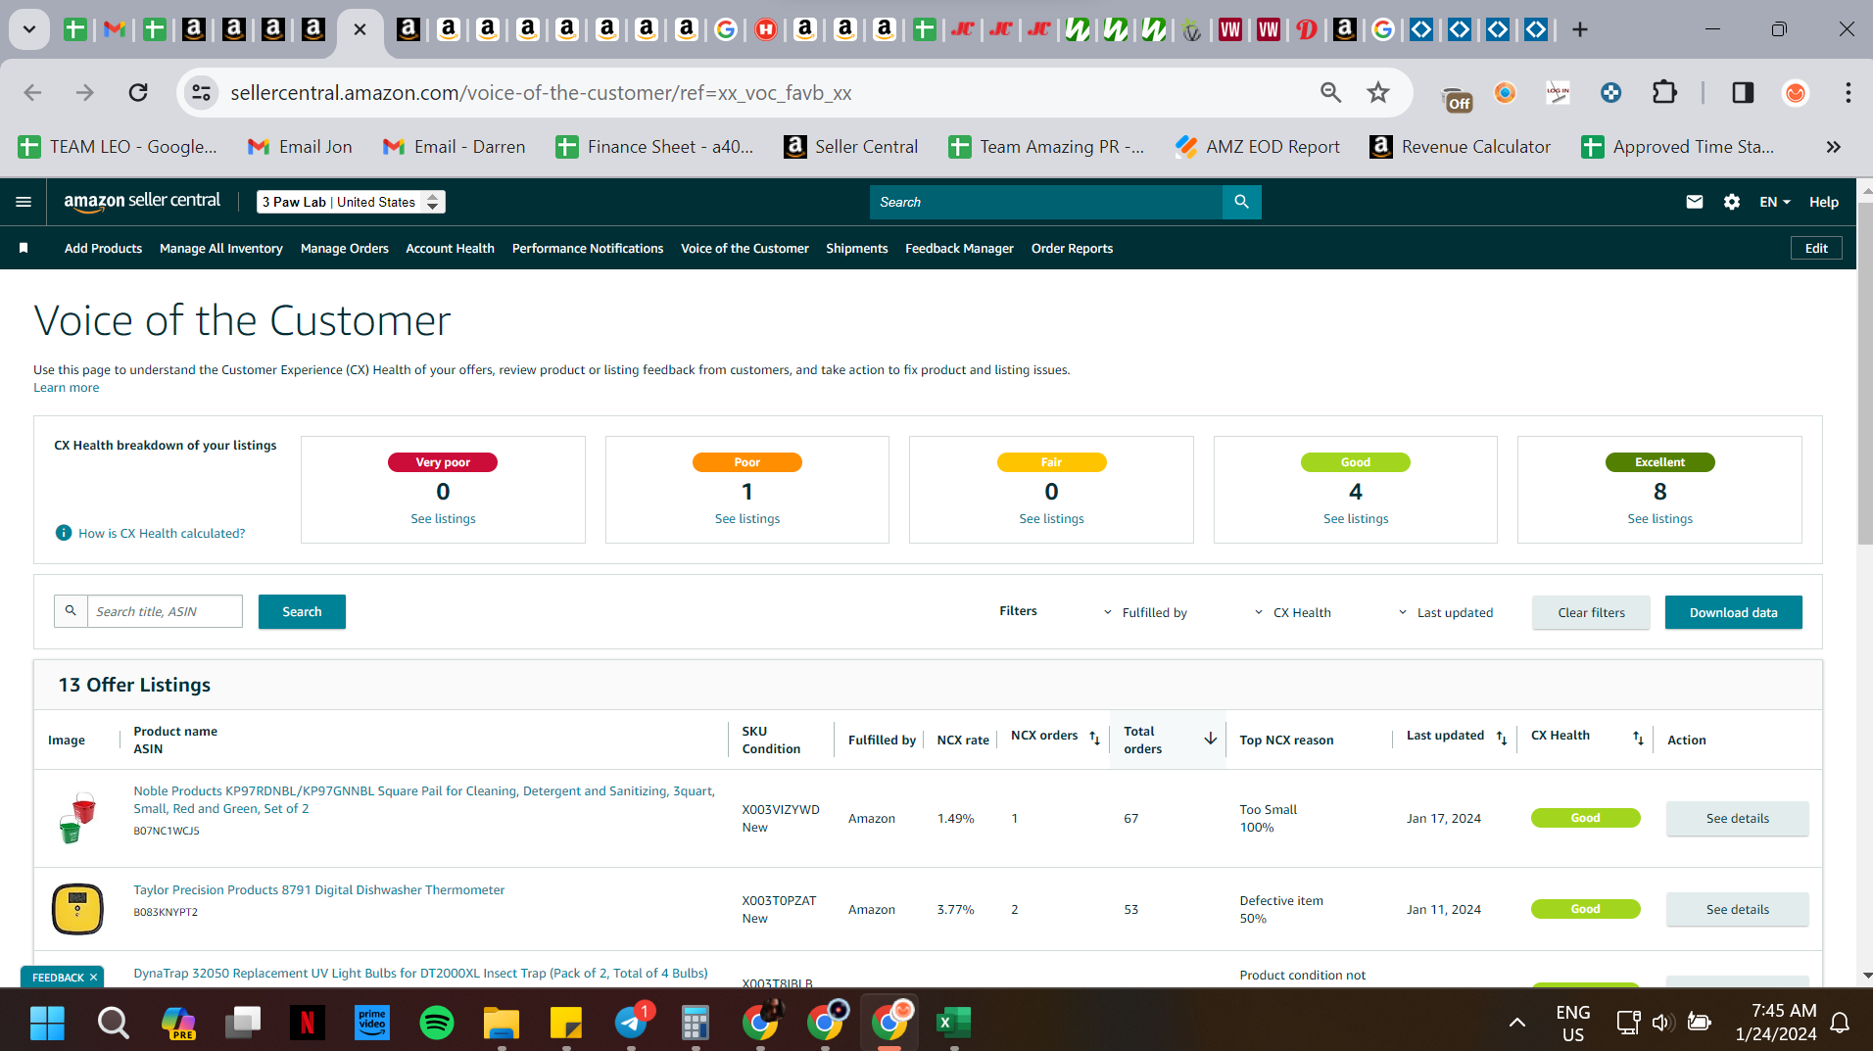Open a new browser tab with plus icon

pos(1579,29)
